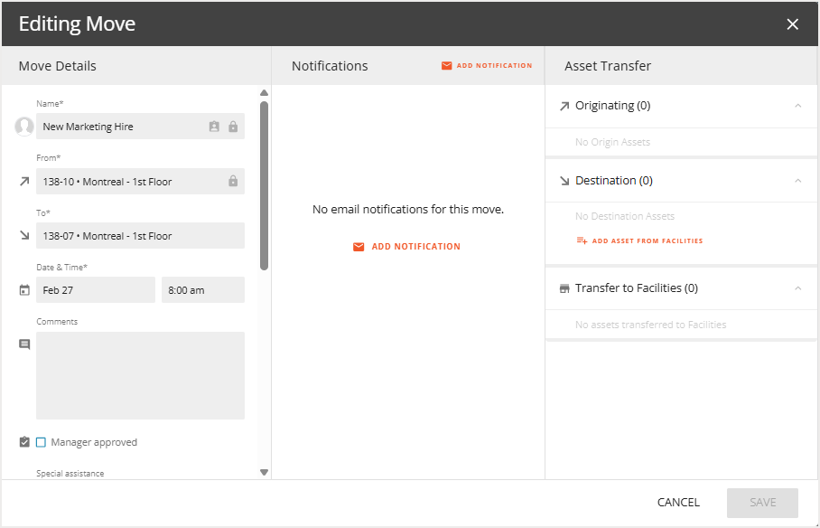Click Add Asset From Facilities

639,241
